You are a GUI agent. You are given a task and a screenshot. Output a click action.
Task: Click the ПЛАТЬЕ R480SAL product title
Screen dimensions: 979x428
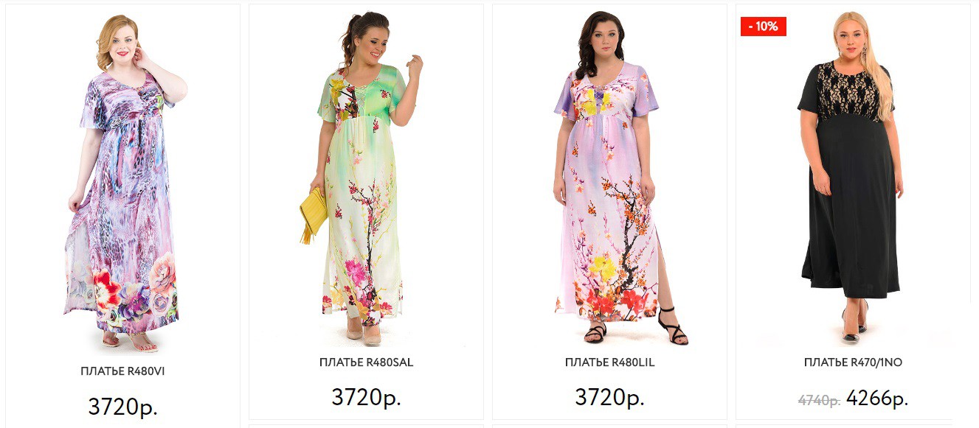click(x=366, y=362)
